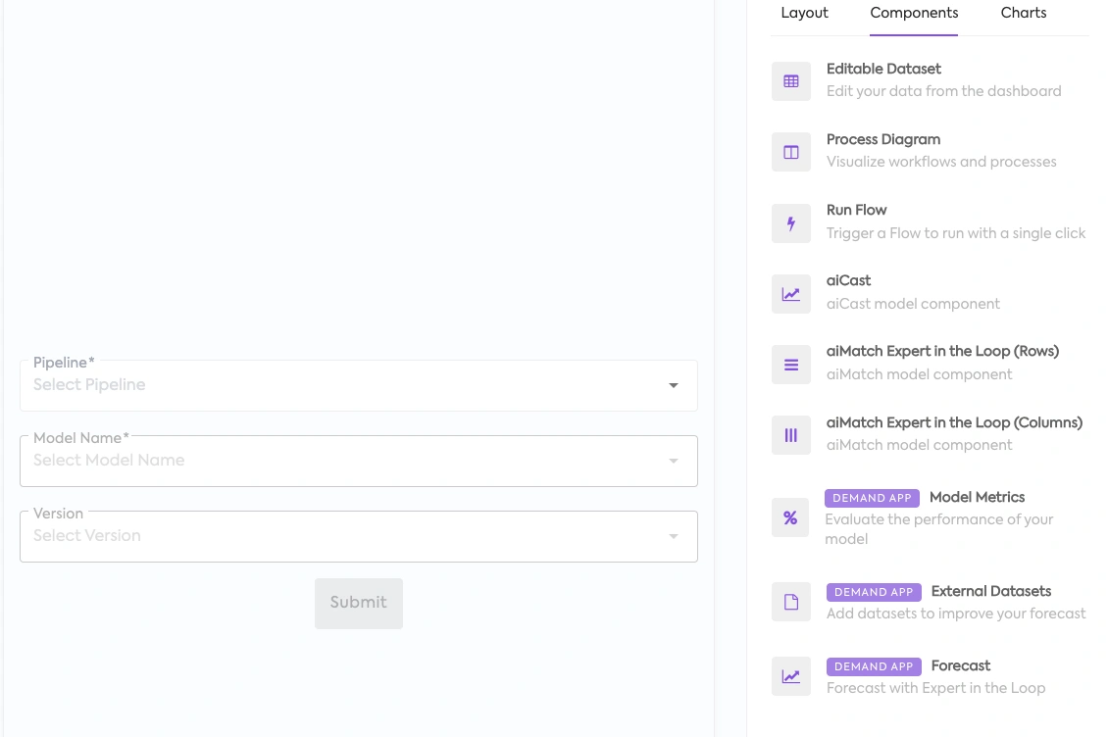This screenshot has width=1108, height=737.
Task: Click the Editable Dataset title
Action: click(883, 70)
